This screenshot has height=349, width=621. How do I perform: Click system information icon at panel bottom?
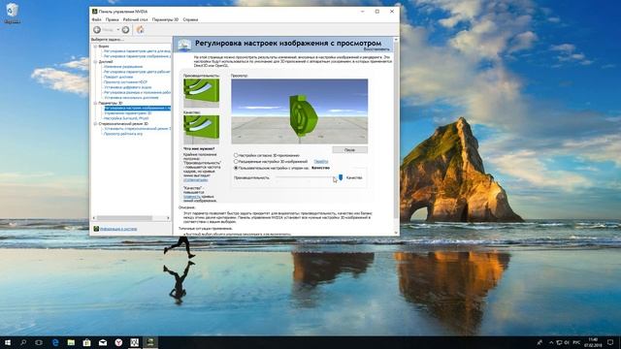(96, 229)
